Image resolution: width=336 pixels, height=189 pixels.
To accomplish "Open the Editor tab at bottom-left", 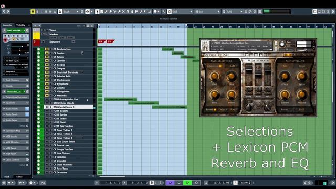I will pos(19,177).
